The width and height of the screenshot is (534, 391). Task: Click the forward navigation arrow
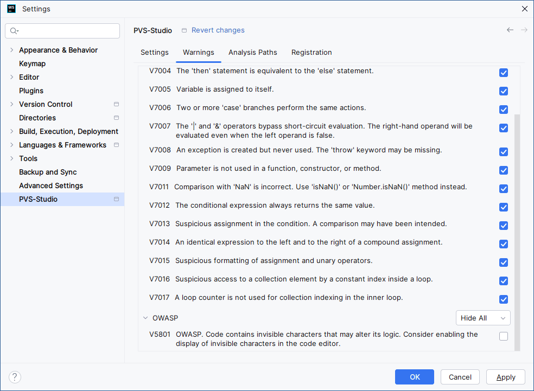click(x=524, y=30)
